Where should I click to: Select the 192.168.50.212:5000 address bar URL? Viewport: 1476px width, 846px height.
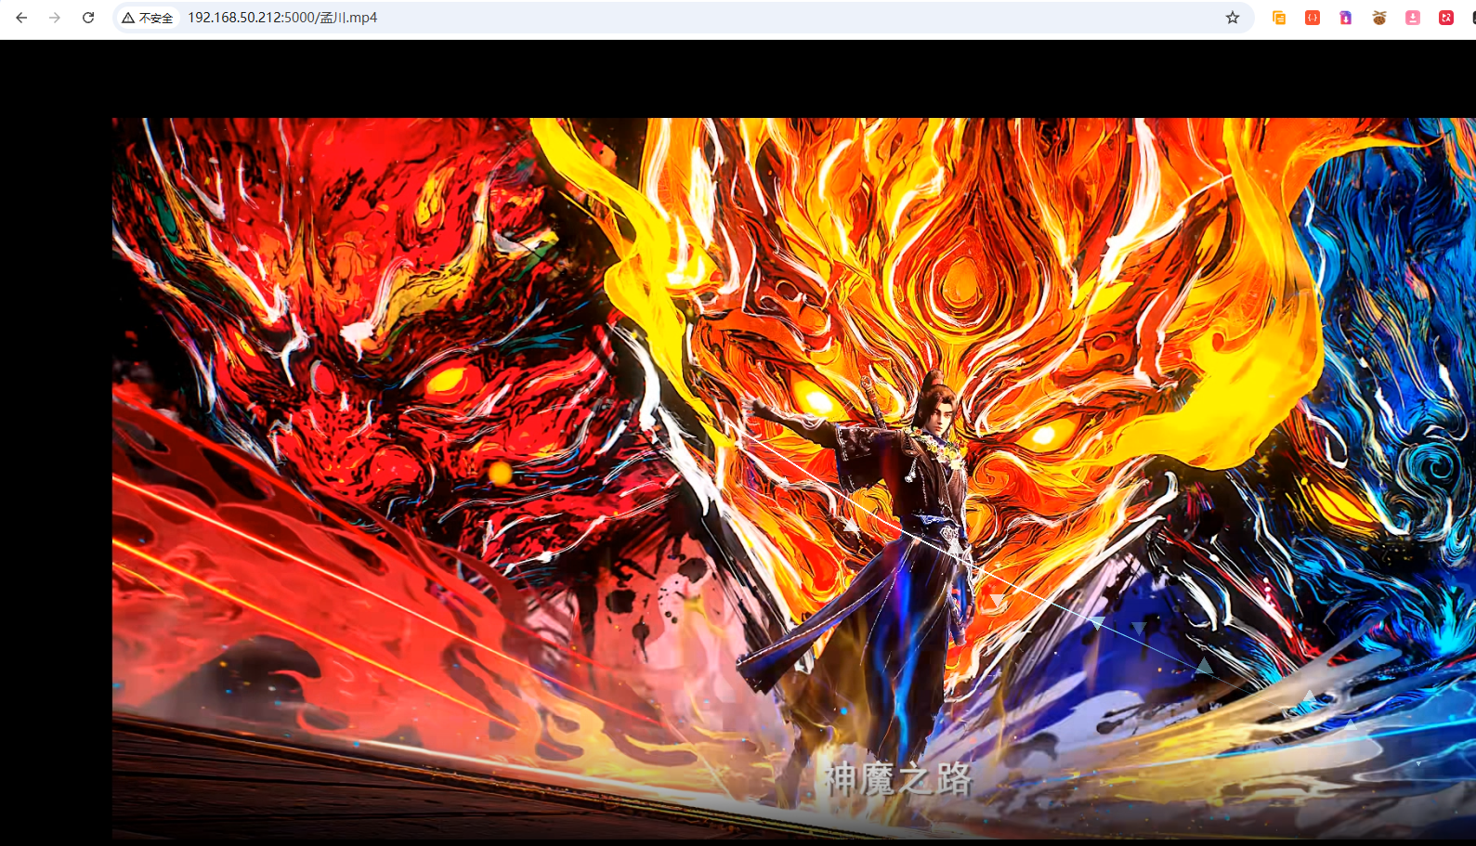coord(282,18)
